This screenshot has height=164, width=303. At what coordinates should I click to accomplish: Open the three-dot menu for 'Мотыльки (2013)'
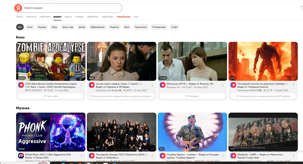click(x=223, y=85)
